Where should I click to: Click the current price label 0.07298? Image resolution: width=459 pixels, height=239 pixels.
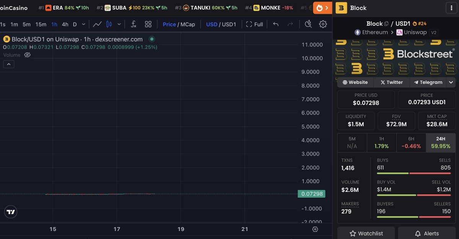click(x=313, y=194)
